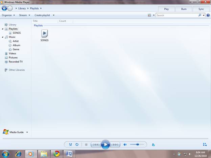Adjust the volume slider

(x=137, y=144)
